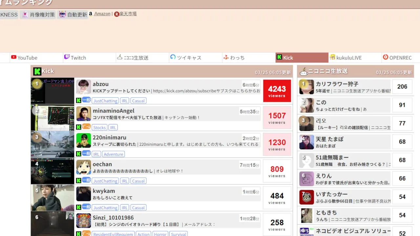Screen dimensions: 420x236
Task: Open この's avatar icon
Action: click(x=306, y=105)
